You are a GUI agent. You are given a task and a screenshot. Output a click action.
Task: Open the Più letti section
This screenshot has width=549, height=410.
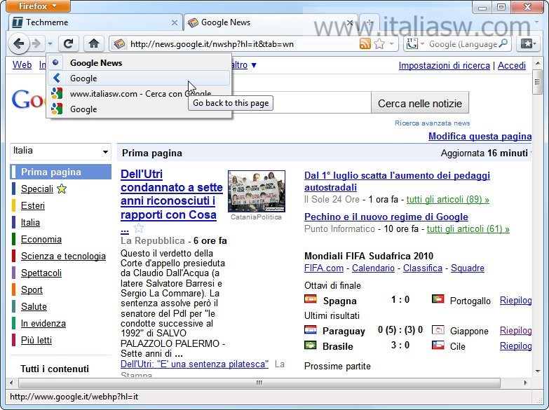pyautogui.click(x=36, y=340)
